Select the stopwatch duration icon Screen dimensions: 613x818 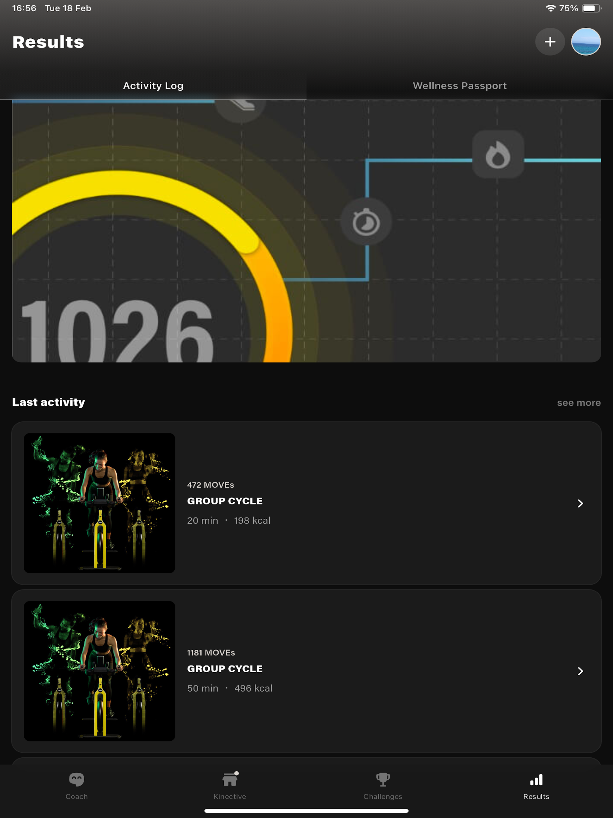pyautogui.click(x=366, y=222)
